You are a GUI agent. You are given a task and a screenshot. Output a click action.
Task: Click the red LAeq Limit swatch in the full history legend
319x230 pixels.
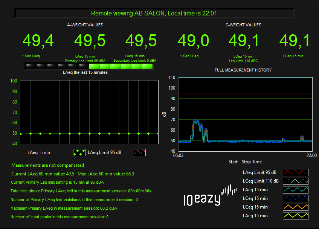tap(295, 173)
